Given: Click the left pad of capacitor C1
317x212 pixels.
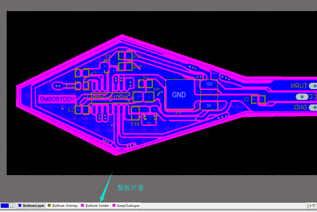Looking at the screenshot, I should click(254, 99).
